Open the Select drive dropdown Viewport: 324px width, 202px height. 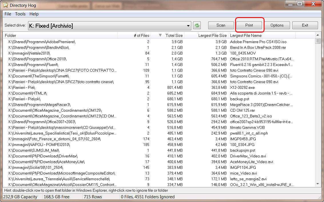tap(188, 25)
